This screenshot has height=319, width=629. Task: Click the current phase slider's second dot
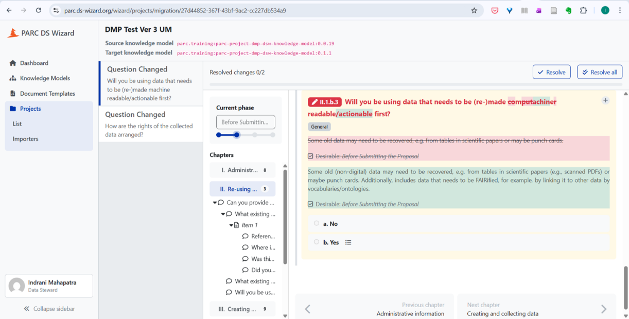point(237,135)
